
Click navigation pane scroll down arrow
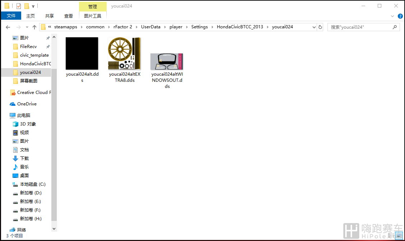(x=54, y=228)
